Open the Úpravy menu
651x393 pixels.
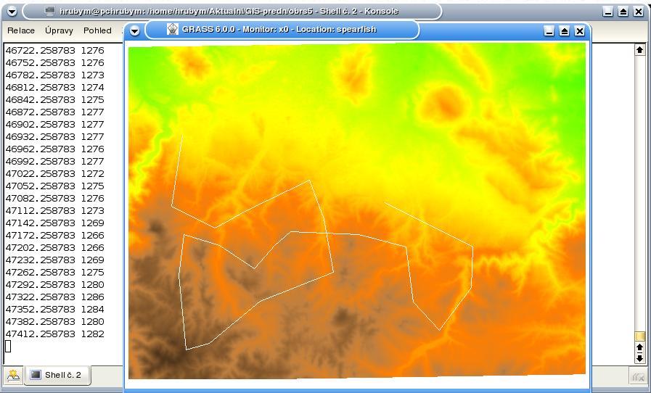59,30
